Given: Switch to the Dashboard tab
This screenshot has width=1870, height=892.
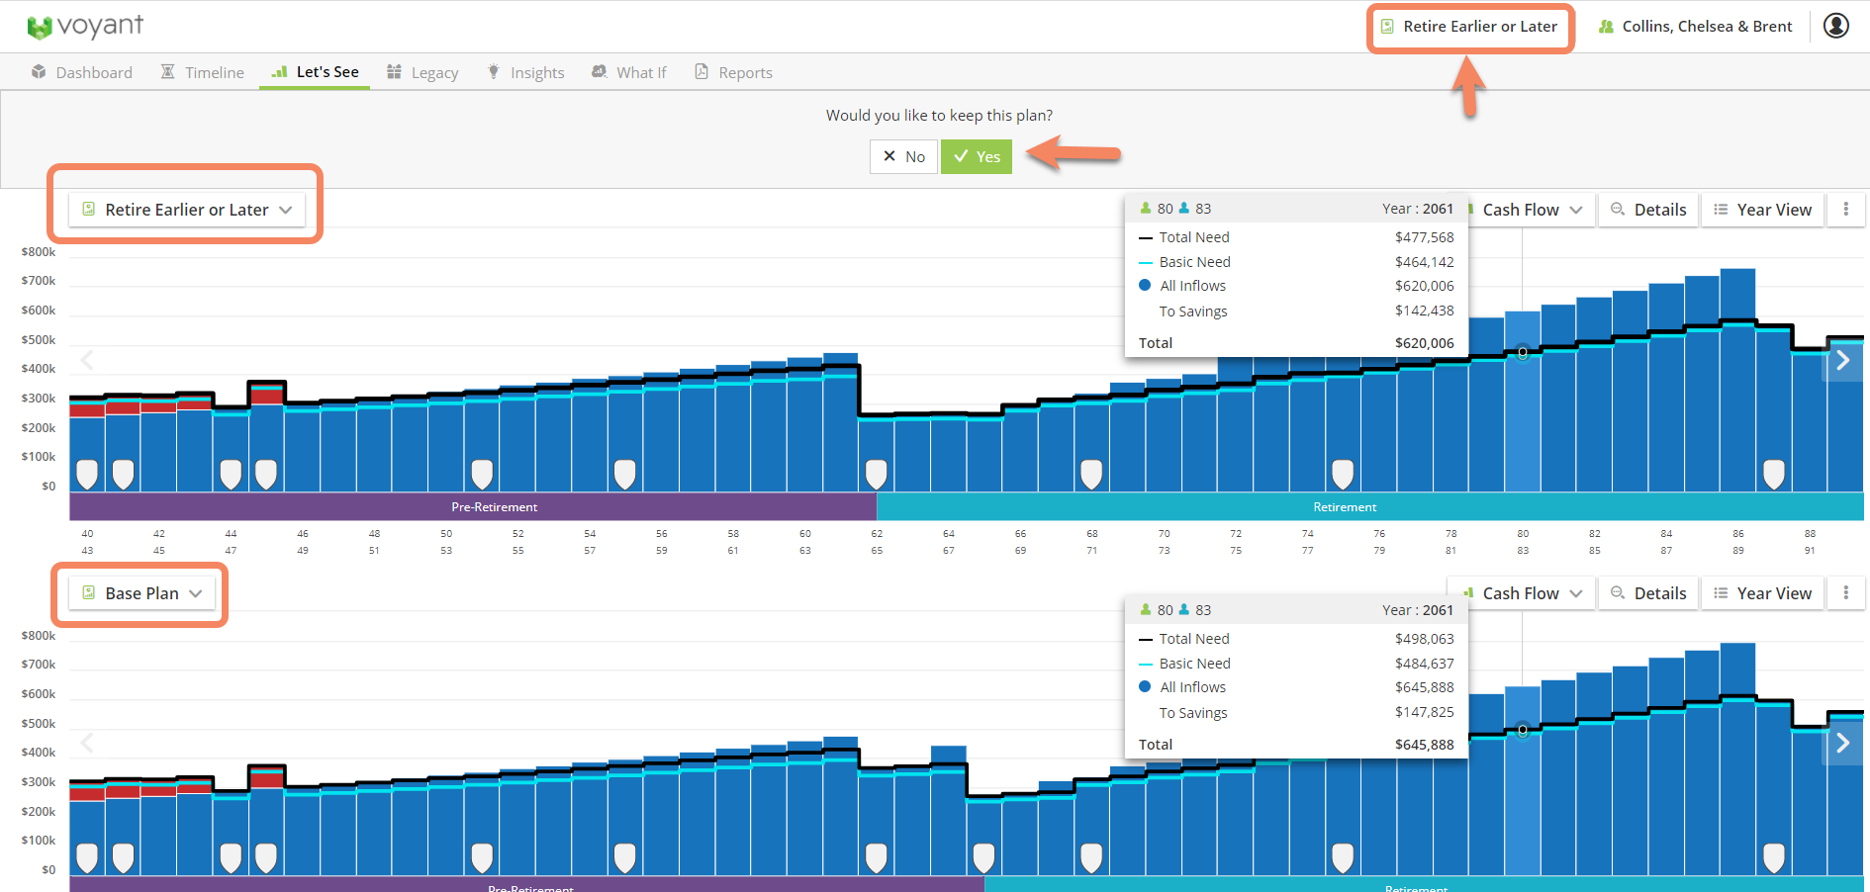Looking at the screenshot, I should coord(82,73).
